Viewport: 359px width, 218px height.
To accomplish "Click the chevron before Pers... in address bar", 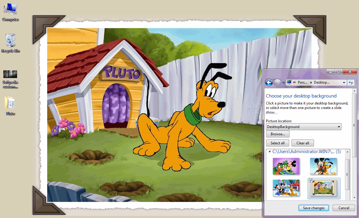I will point(294,82).
